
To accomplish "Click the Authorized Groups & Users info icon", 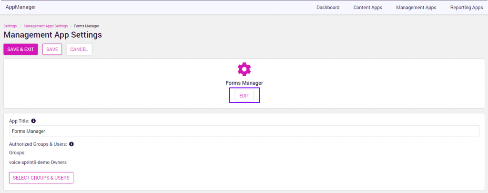I will (x=71, y=144).
